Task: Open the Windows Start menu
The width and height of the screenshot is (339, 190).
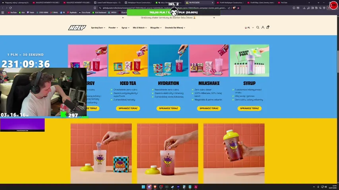Action: point(143,187)
